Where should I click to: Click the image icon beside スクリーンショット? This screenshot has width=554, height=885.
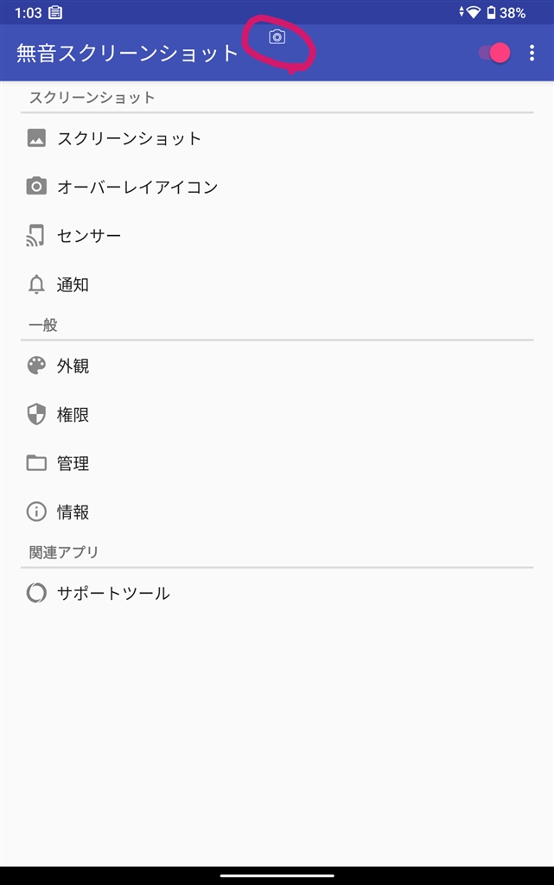[36, 137]
